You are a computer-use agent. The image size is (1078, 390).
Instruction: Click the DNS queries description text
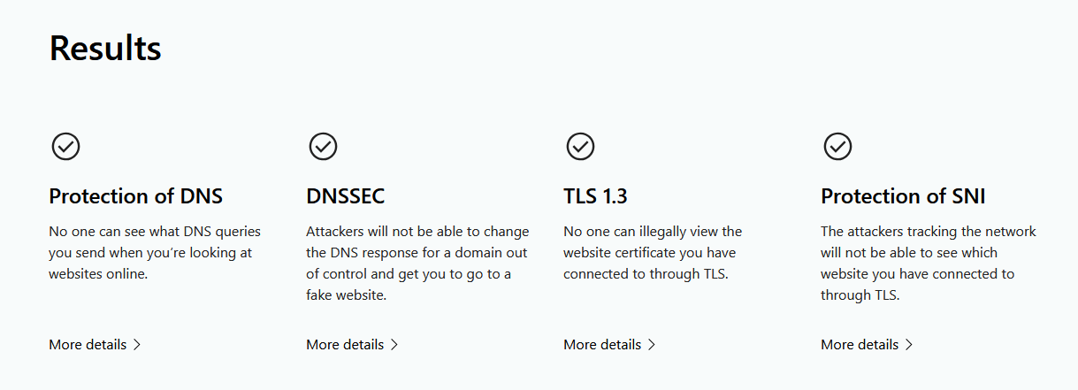tap(155, 253)
